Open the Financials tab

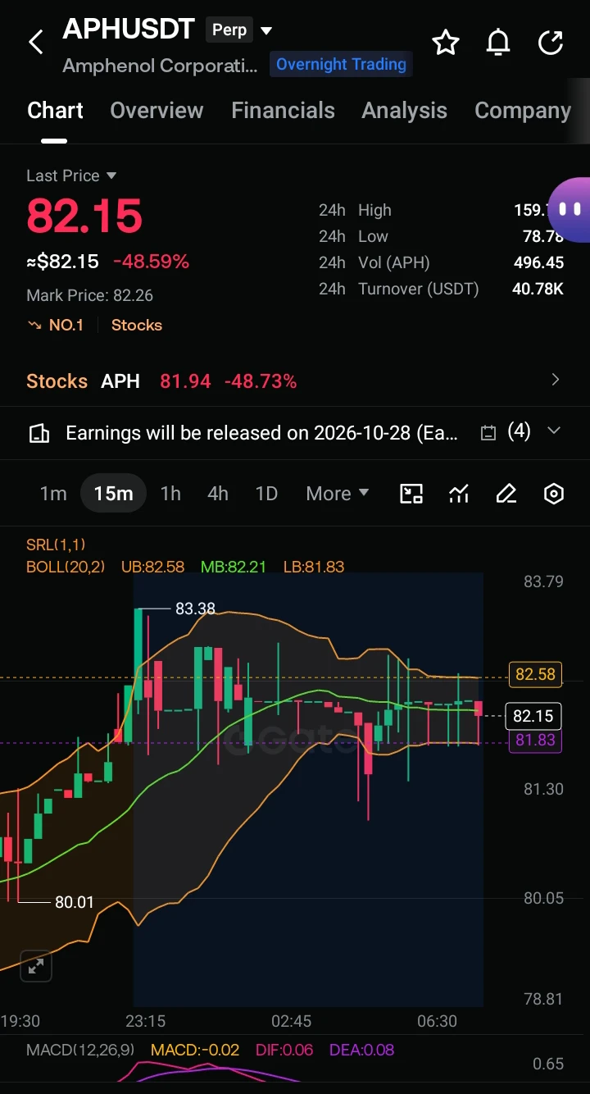[283, 111]
